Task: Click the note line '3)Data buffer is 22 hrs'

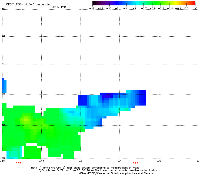Action: 98,170
